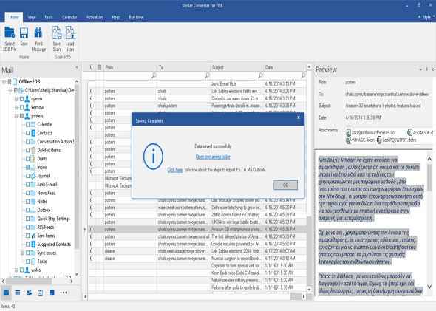436x311 pixels.
Task: Toggle the Inbox folder checkbox
Action: click(x=27, y=167)
